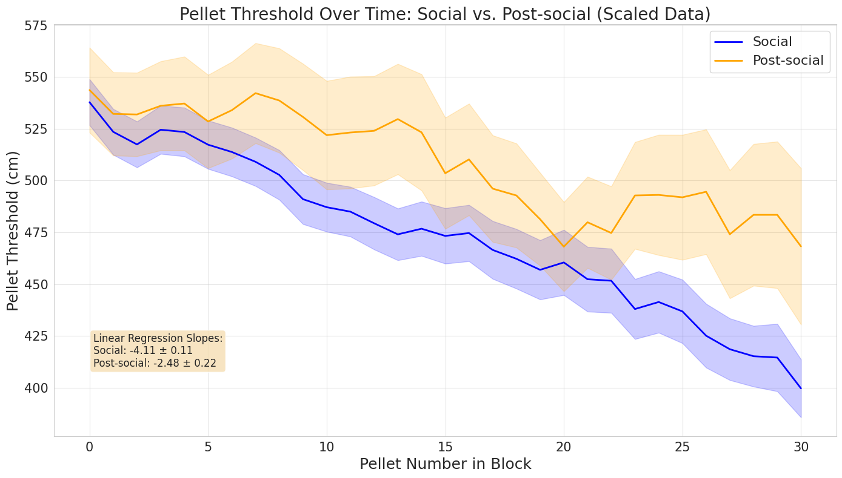Viewport: 842px width, 478px height.
Task: Click the x-axis tick label "15"
Action: [446, 447]
